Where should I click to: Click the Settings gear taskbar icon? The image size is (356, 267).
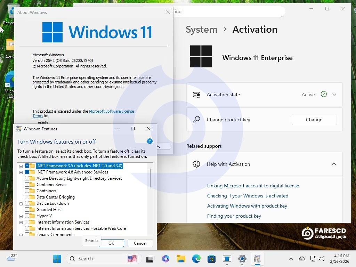coord(242,259)
